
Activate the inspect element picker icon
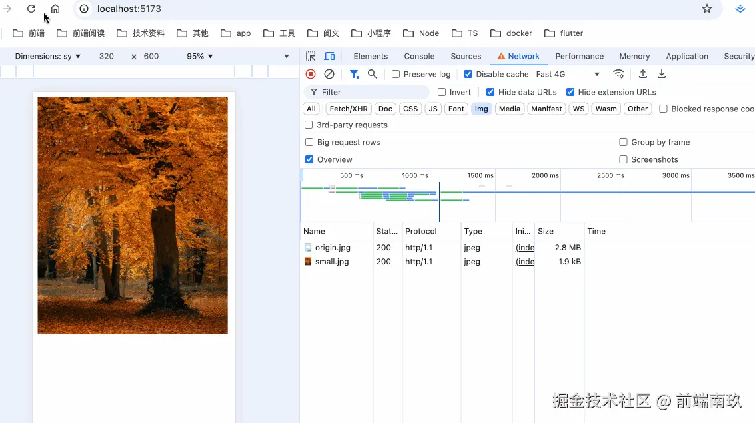[x=311, y=57]
